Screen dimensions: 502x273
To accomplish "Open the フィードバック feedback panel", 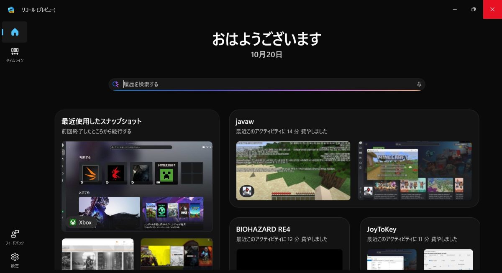I will 15,237.
